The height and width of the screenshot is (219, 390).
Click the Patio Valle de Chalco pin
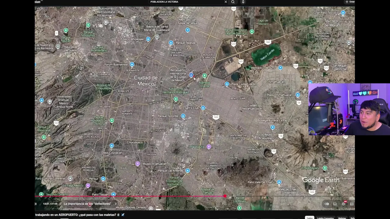point(279,182)
